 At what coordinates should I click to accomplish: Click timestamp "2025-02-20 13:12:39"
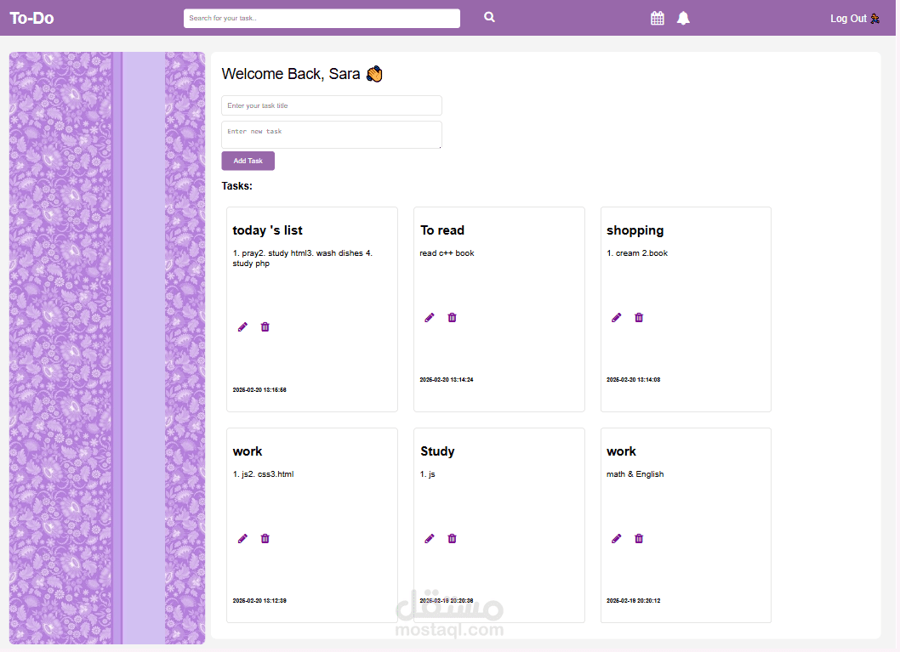[x=259, y=601]
